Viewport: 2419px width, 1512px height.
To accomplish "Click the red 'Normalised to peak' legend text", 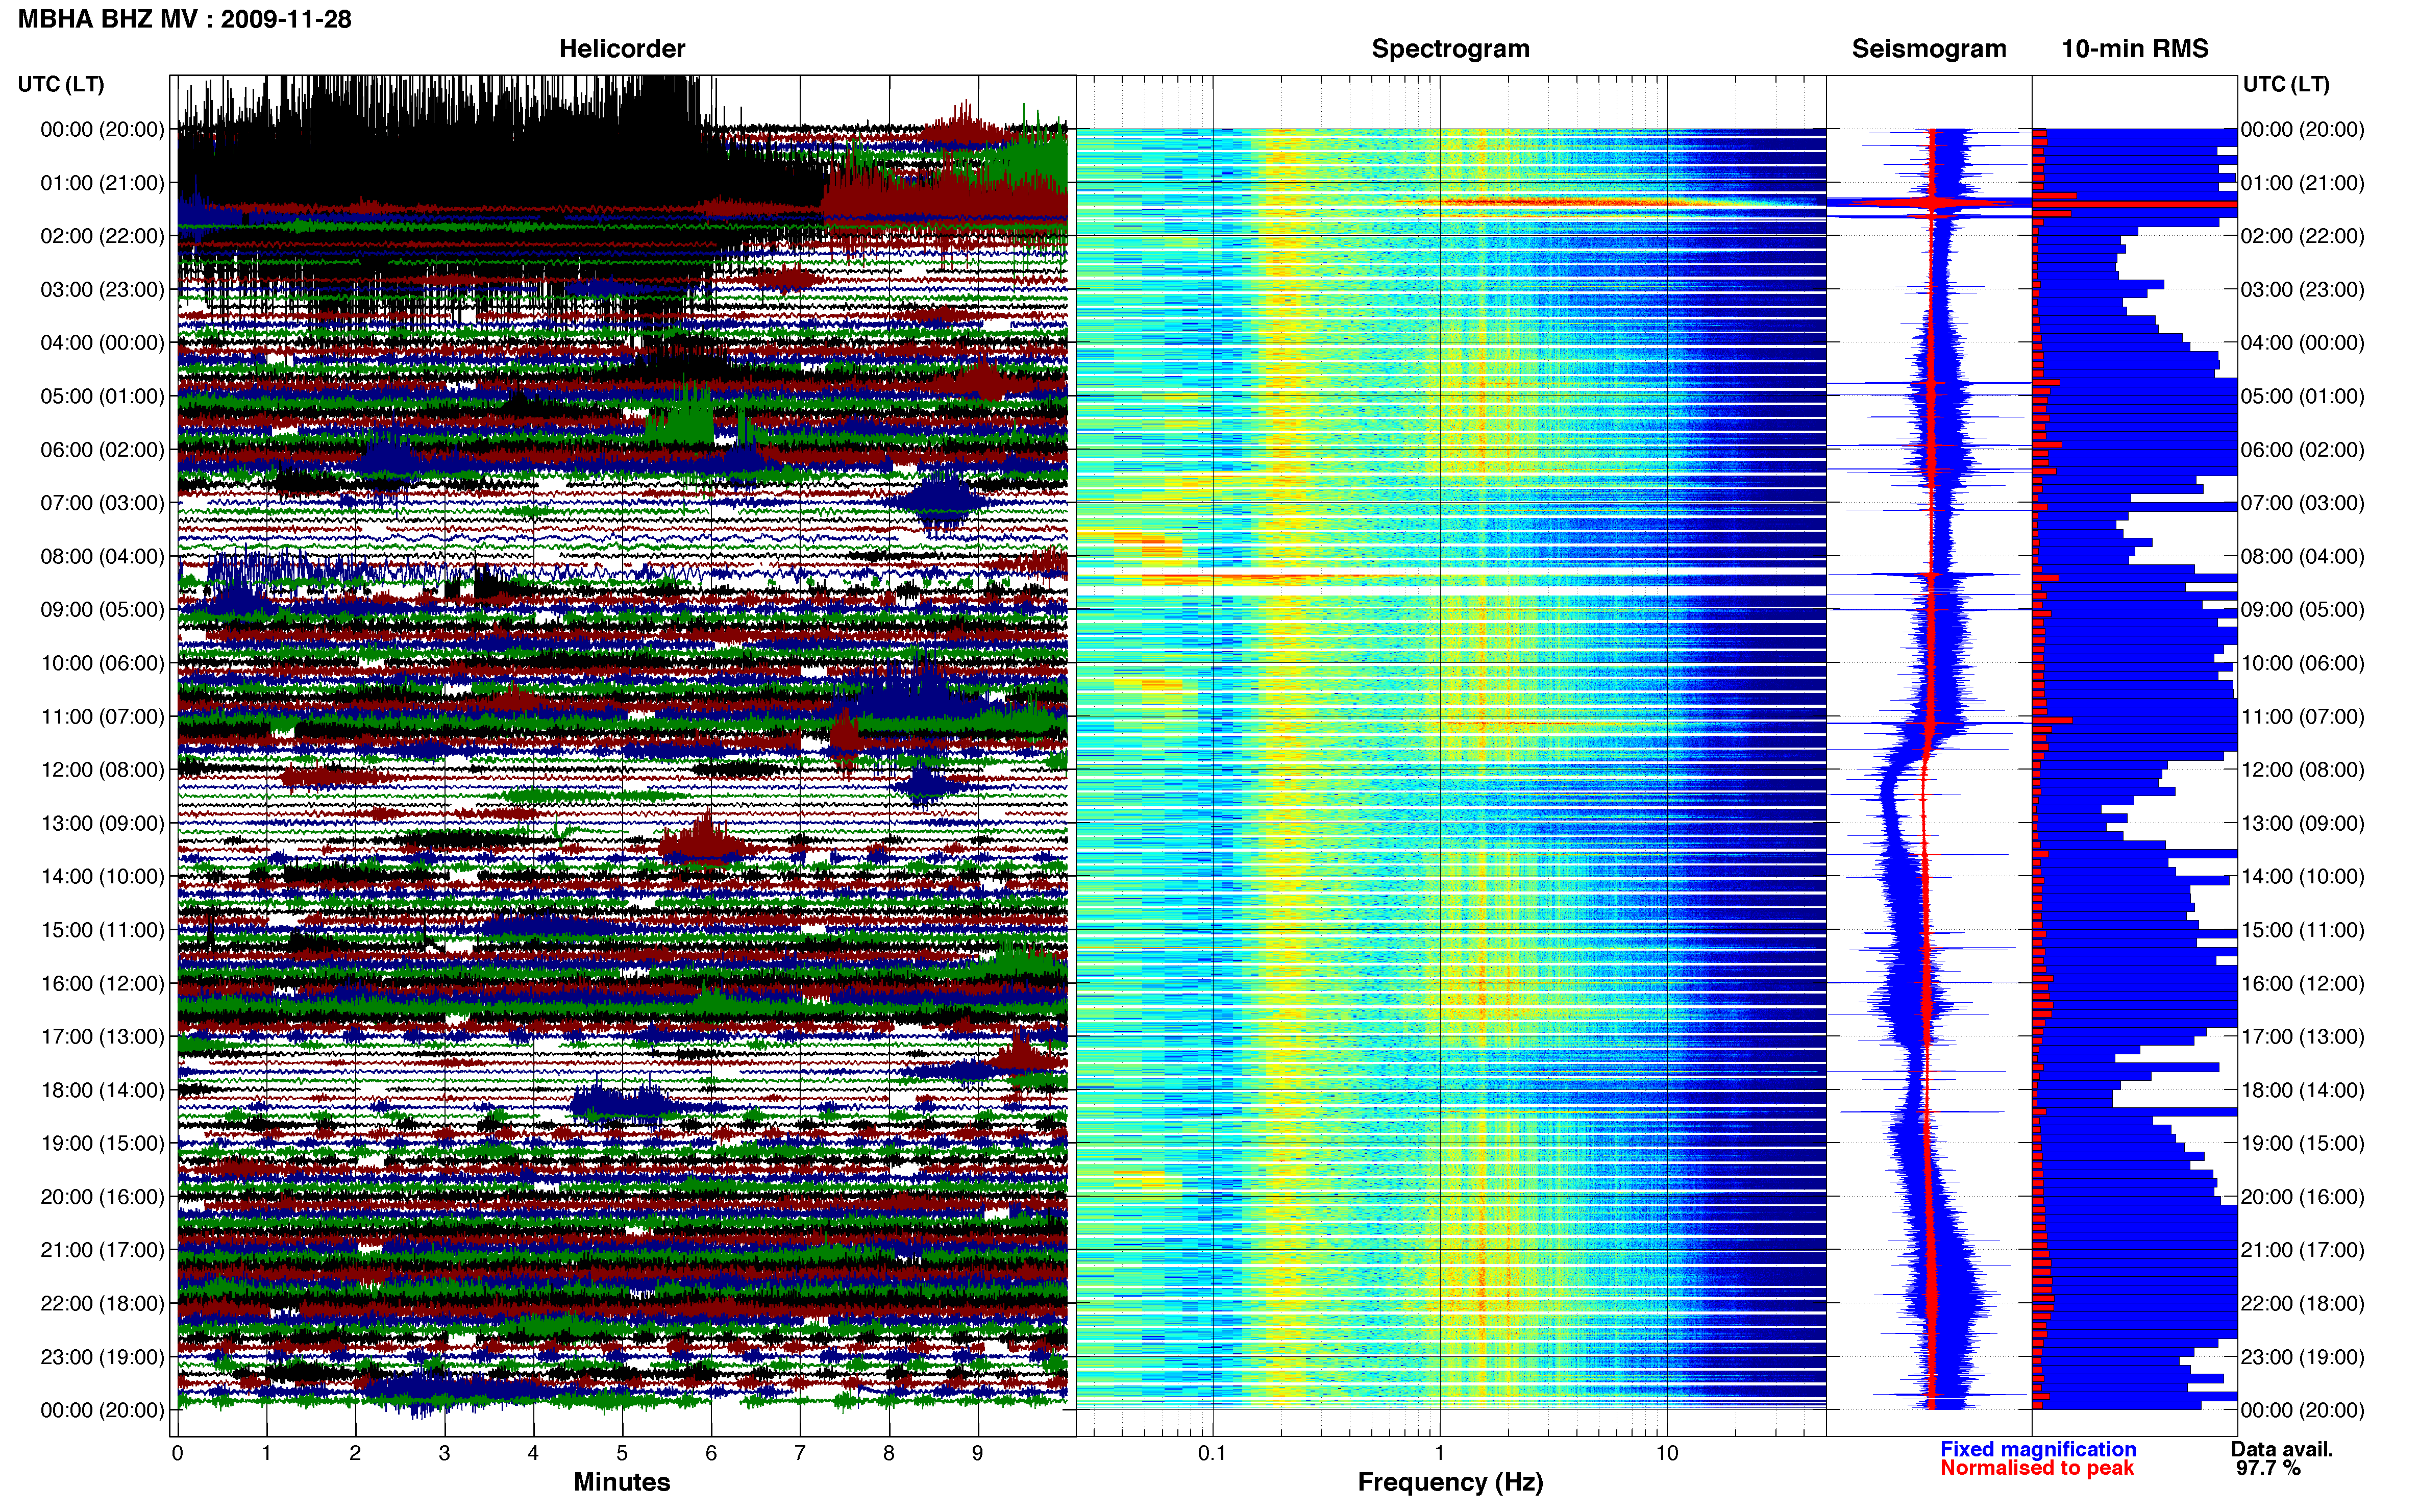I will click(2037, 1468).
